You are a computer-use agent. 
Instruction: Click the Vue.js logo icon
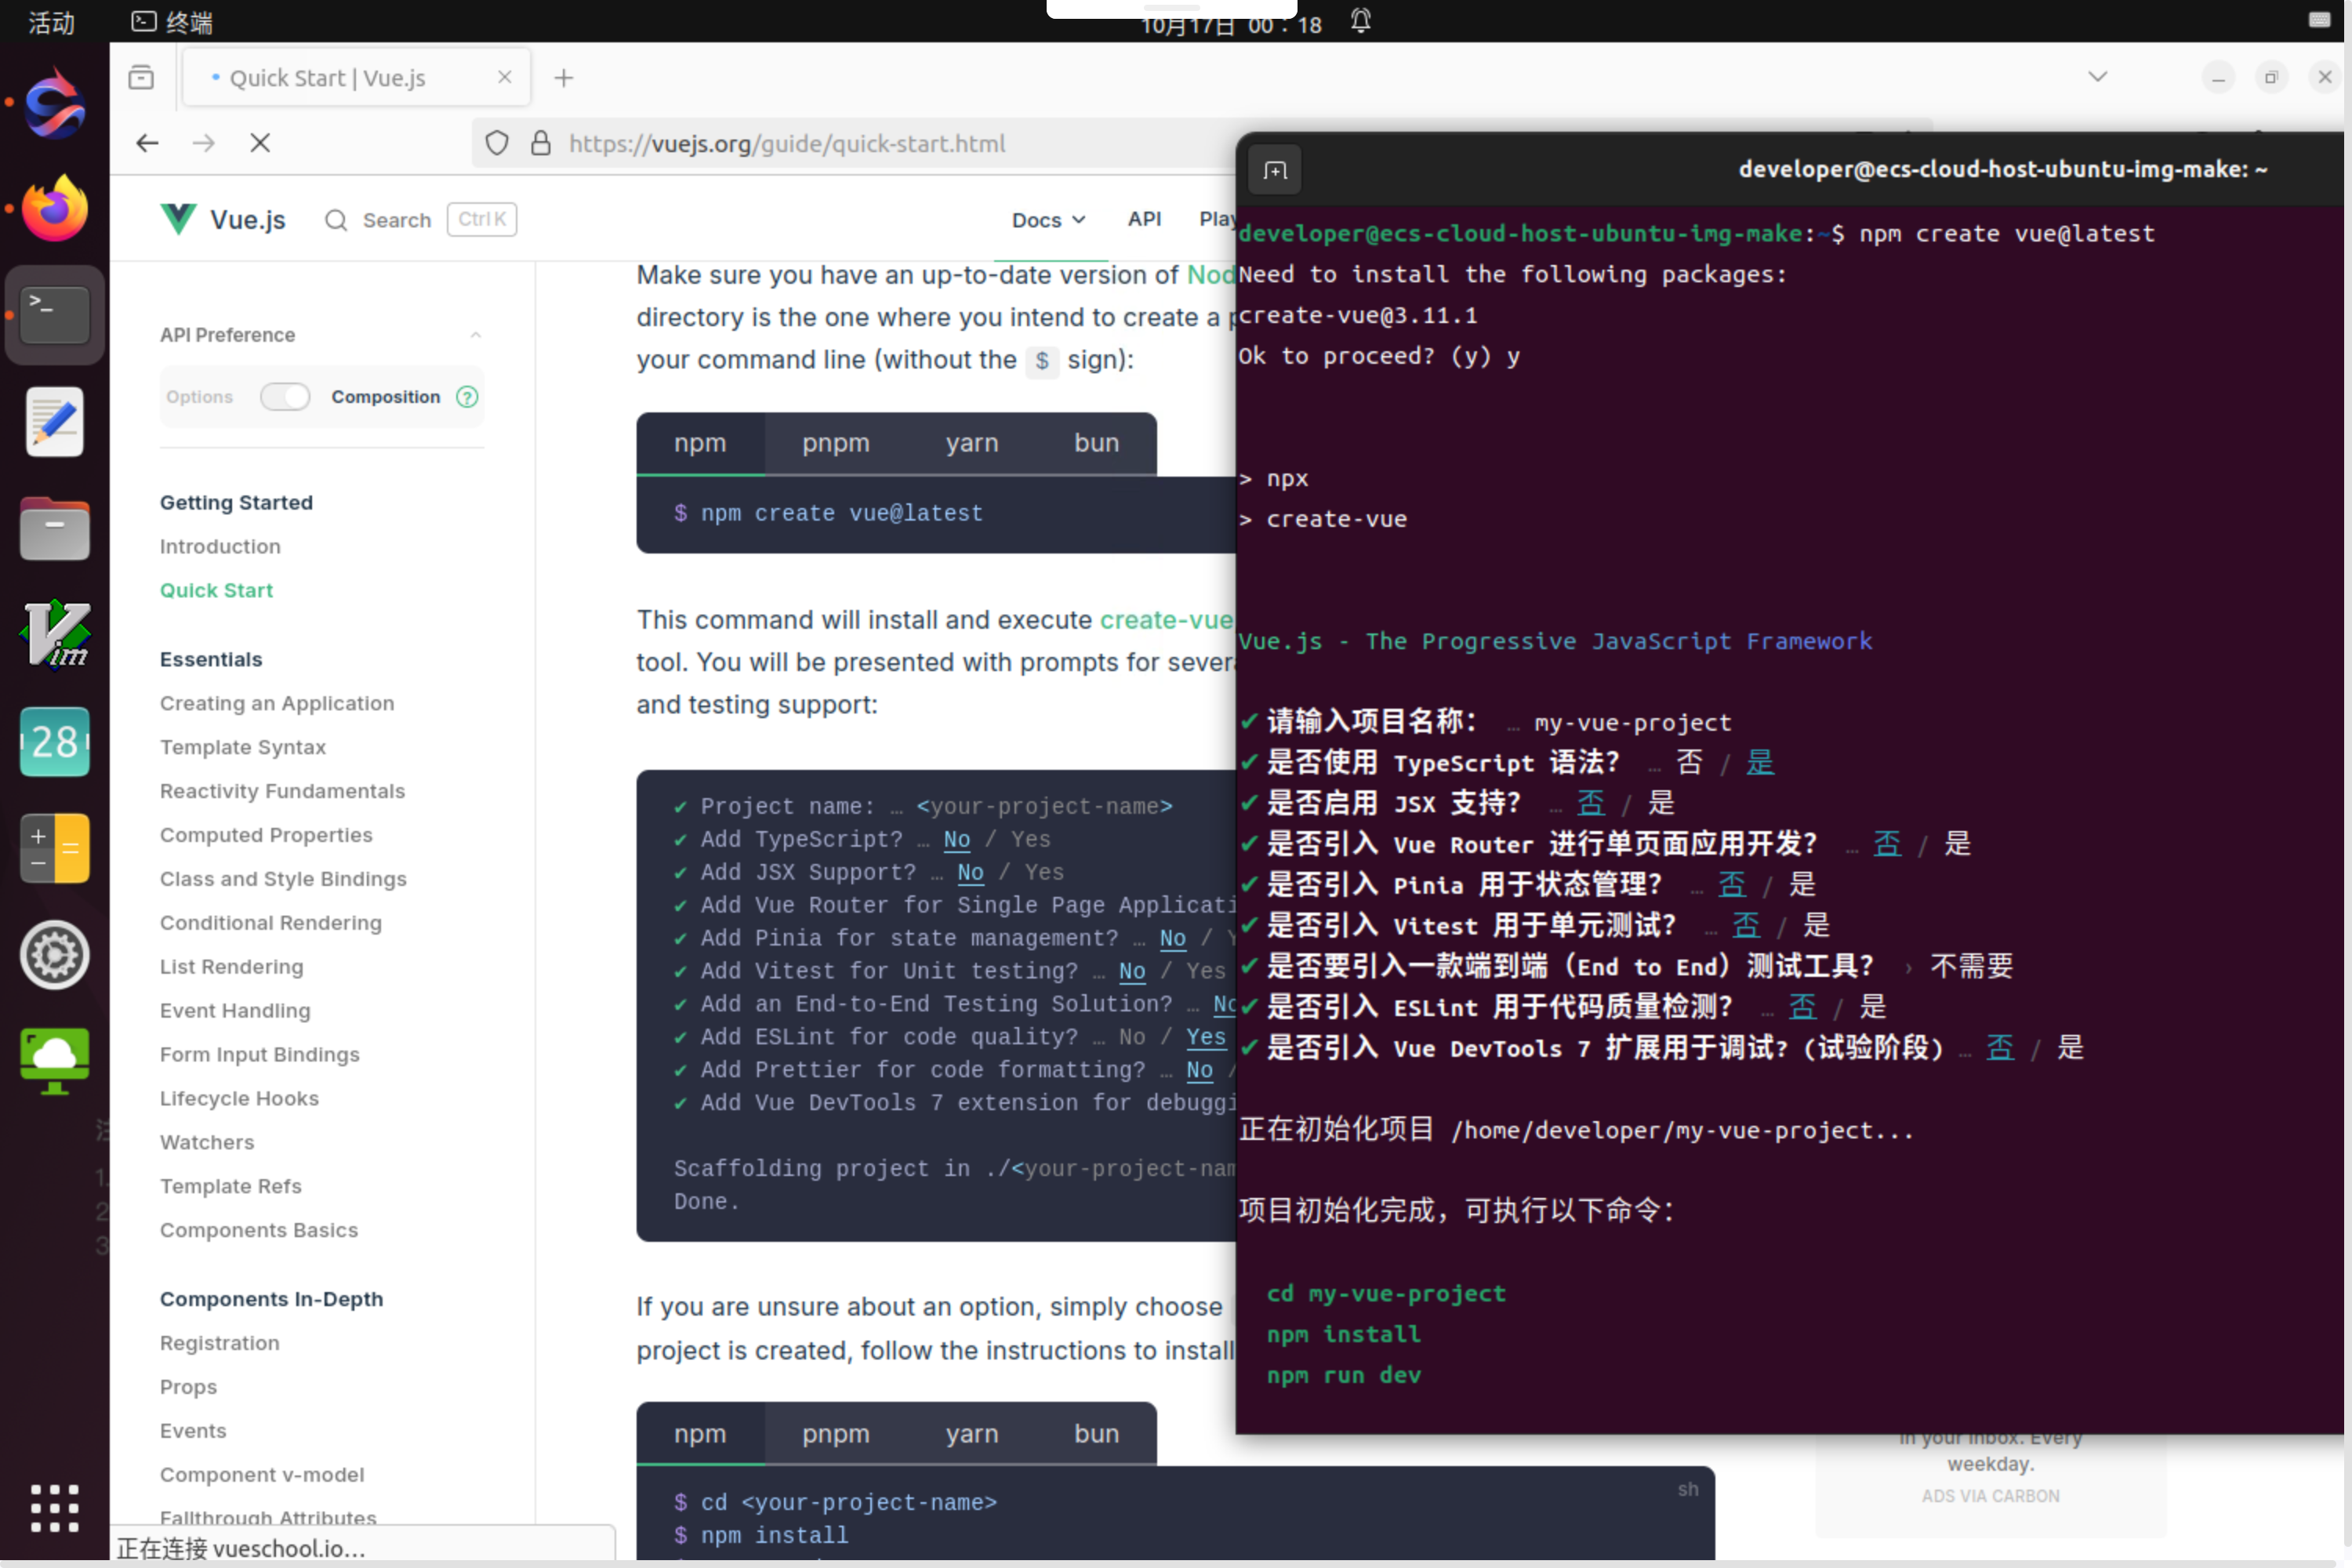click(x=178, y=219)
